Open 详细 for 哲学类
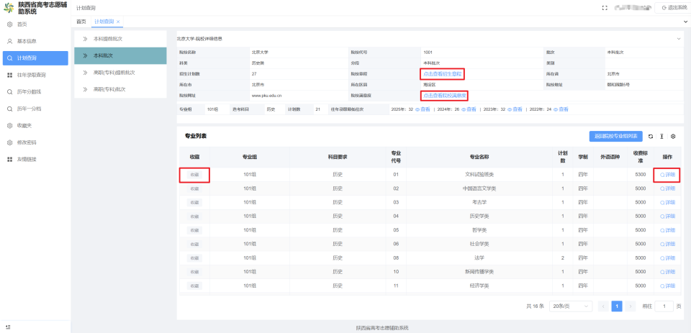This screenshot has width=691, height=333. pyautogui.click(x=667, y=230)
